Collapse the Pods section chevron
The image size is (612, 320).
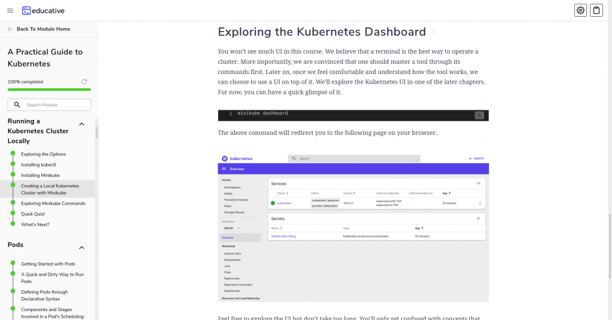(81, 248)
